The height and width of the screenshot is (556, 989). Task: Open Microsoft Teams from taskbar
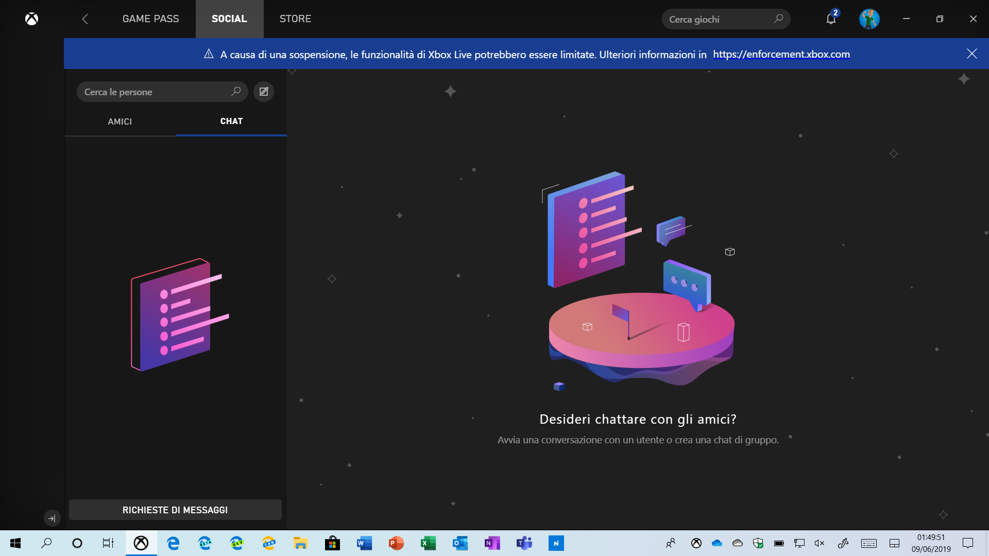tap(524, 543)
